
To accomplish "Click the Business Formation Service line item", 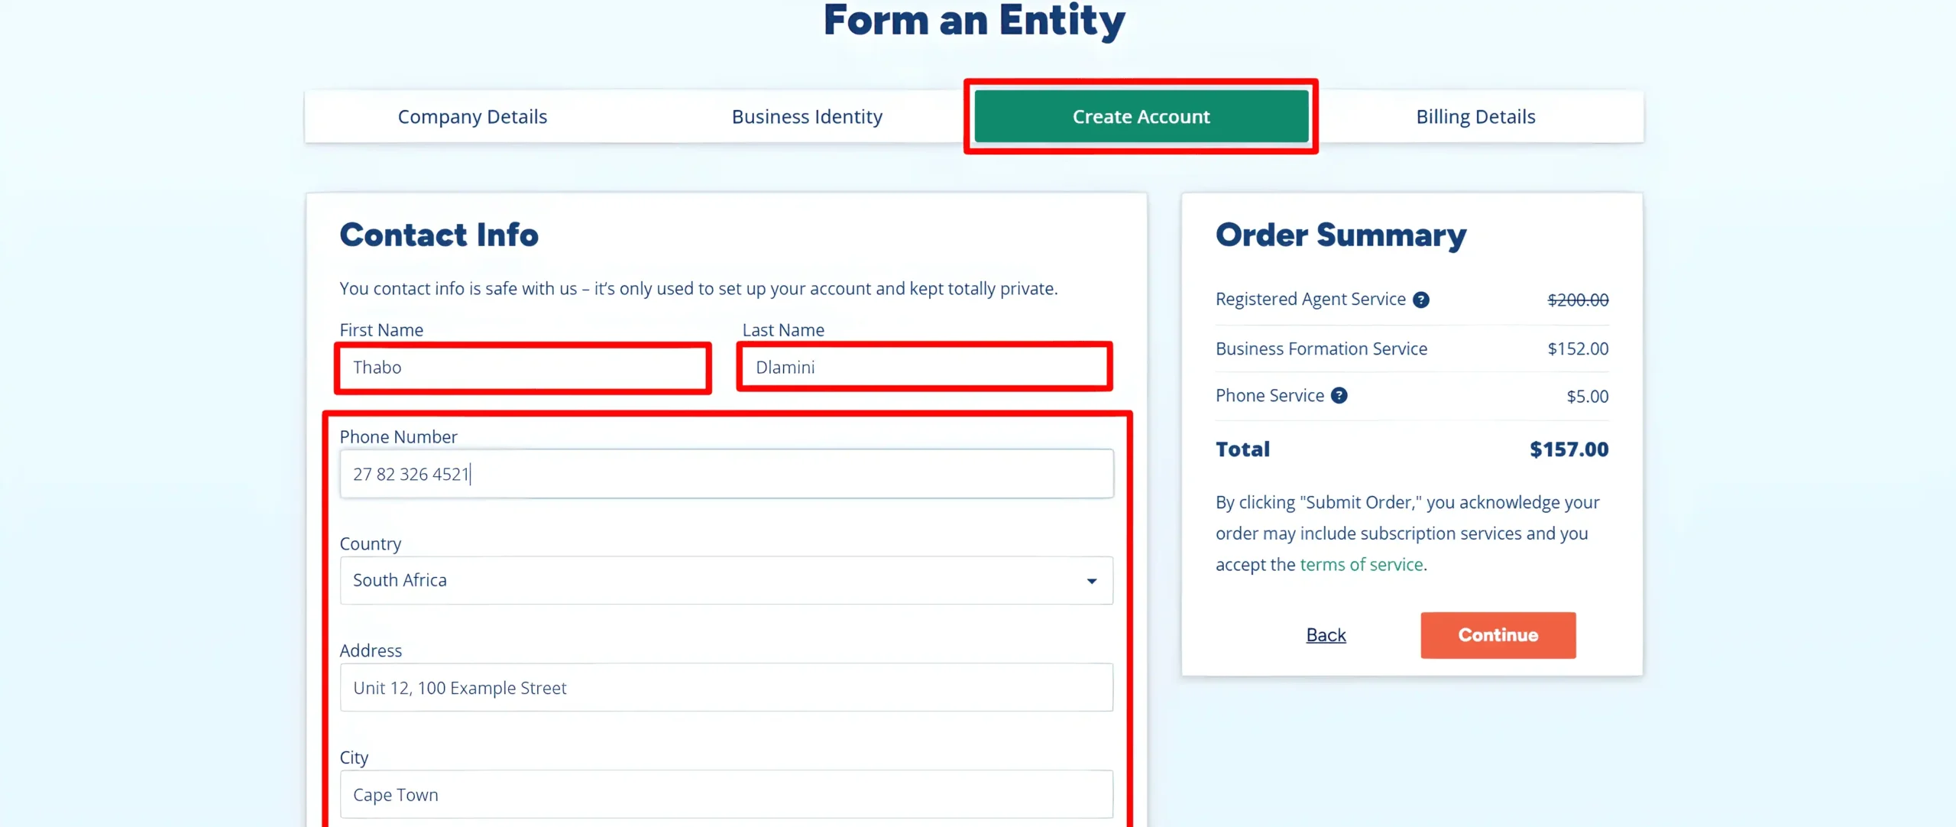I will click(1412, 349).
